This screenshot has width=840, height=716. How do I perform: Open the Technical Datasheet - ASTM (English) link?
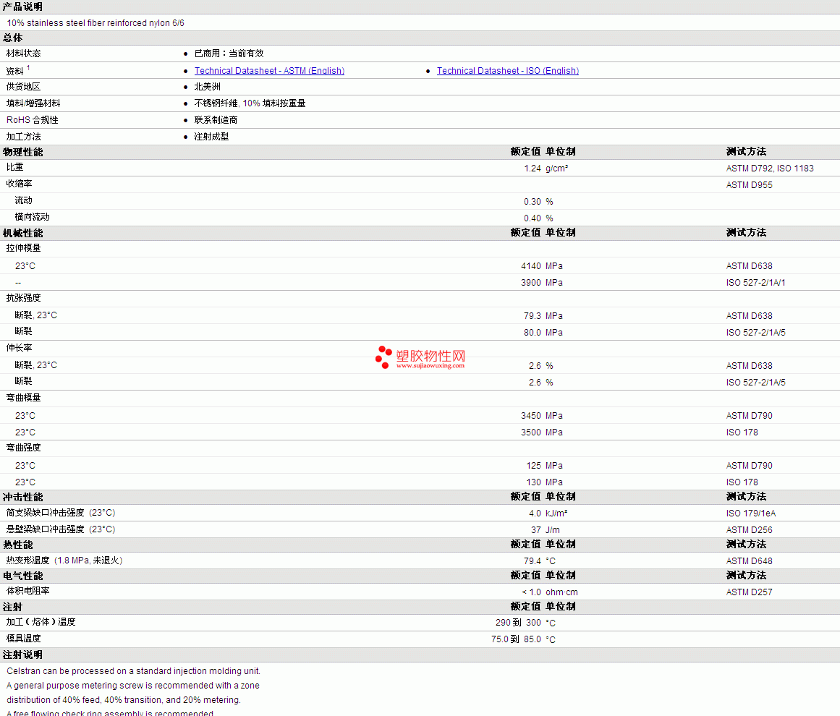(269, 71)
